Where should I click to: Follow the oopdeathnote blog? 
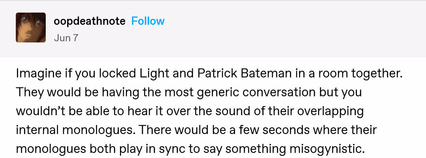pos(148,21)
